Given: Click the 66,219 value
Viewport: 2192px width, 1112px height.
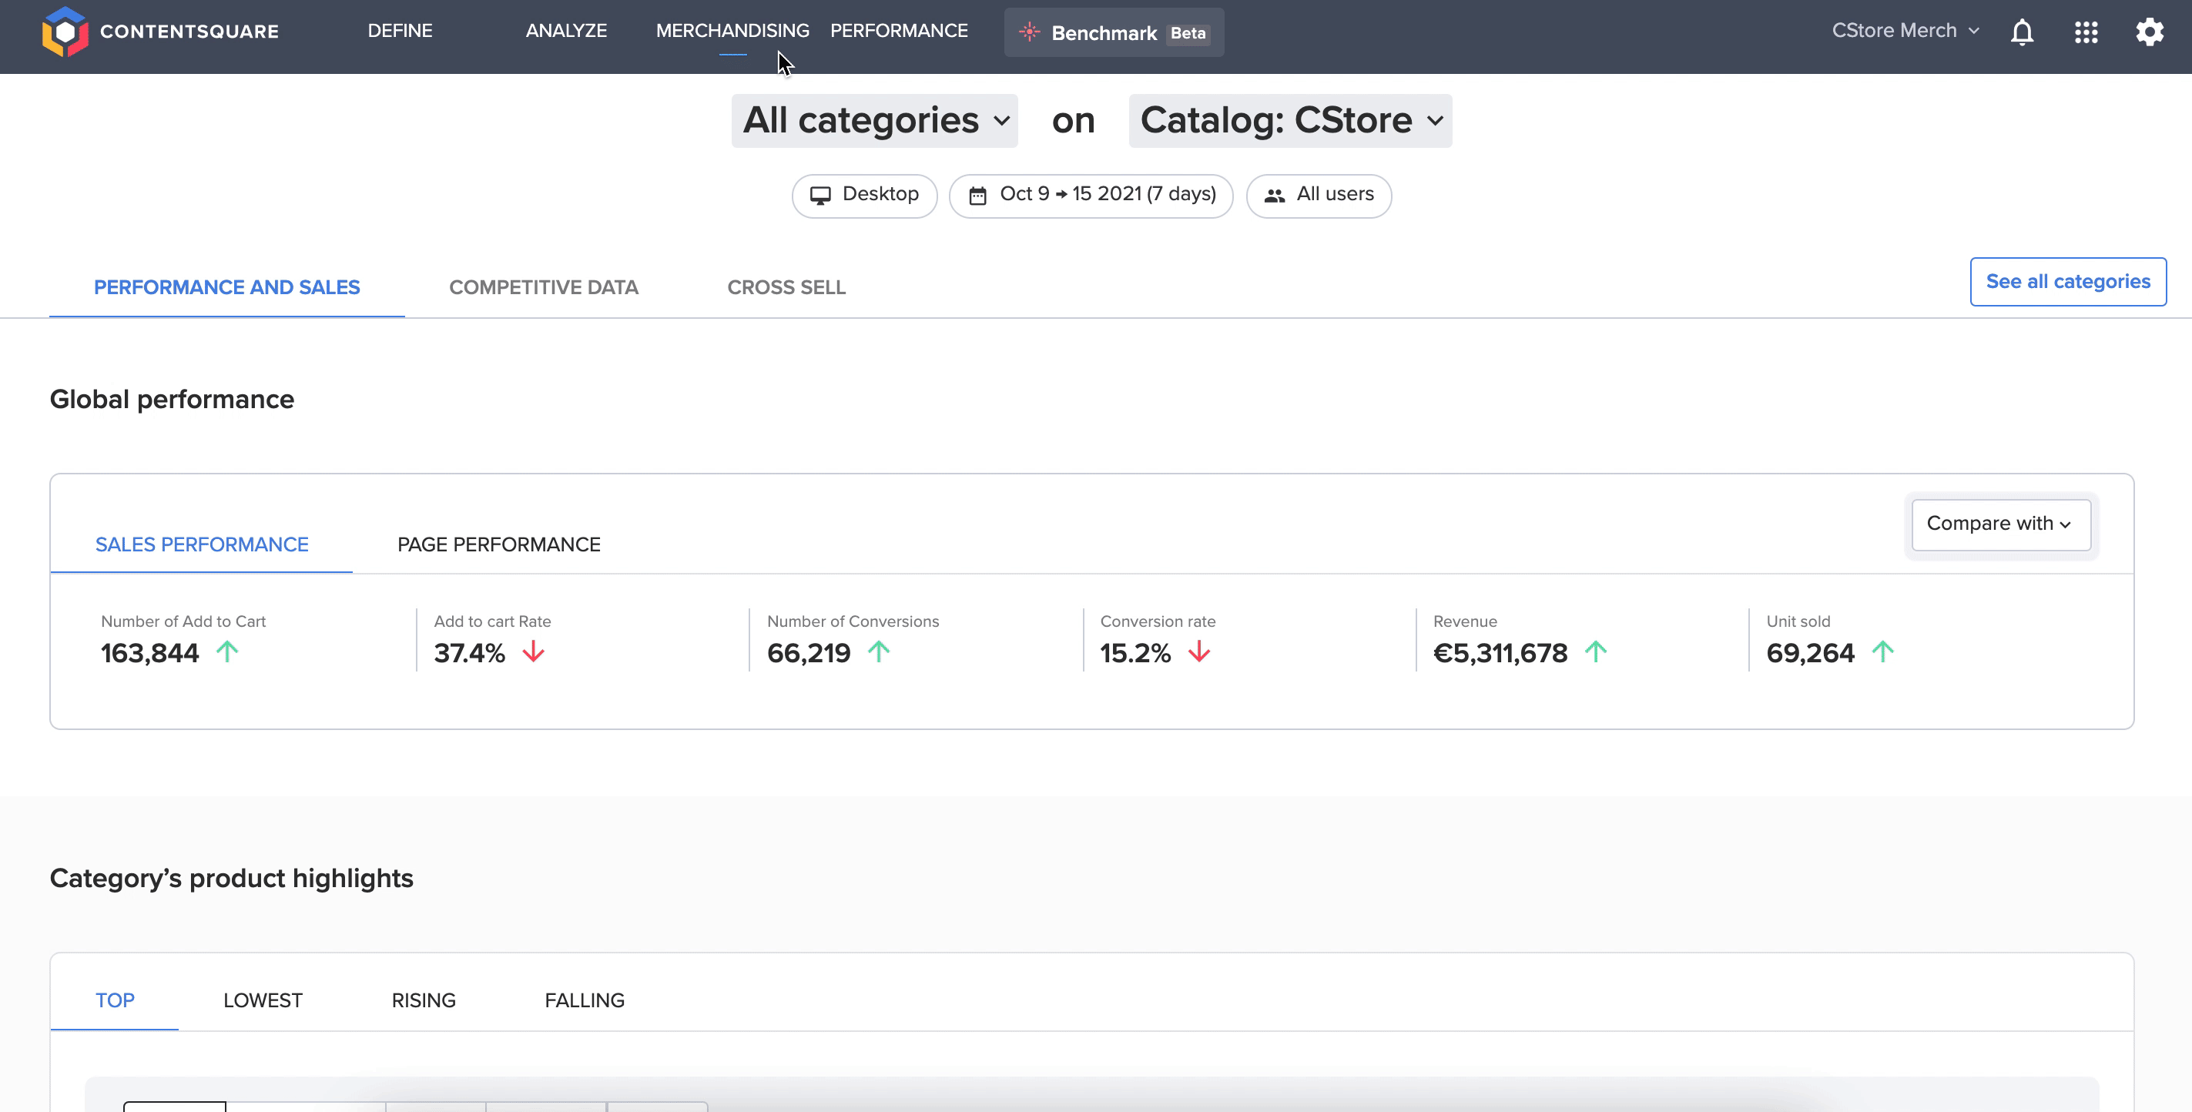Looking at the screenshot, I should tap(809, 654).
